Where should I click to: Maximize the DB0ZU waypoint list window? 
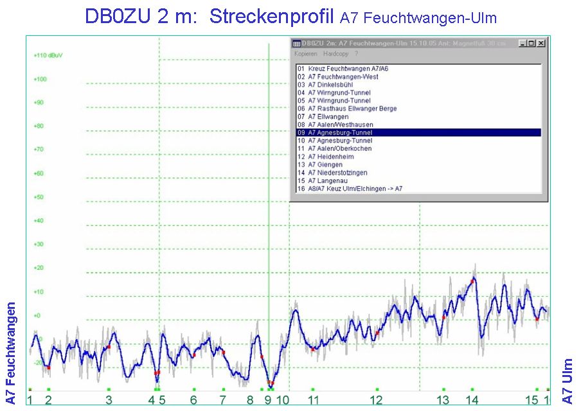pyautogui.click(x=532, y=43)
